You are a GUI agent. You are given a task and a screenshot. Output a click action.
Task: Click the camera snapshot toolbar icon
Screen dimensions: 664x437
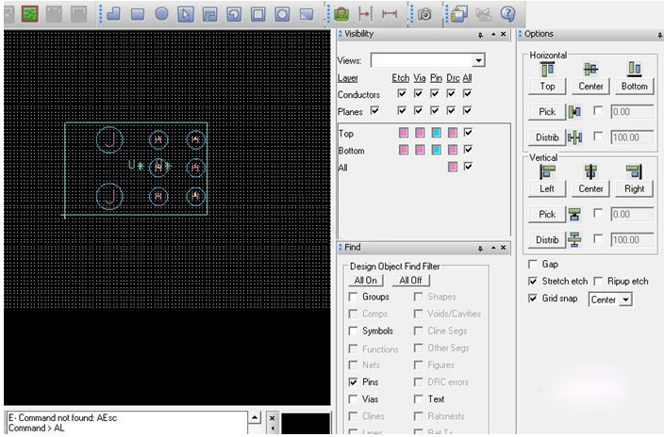[425, 14]
